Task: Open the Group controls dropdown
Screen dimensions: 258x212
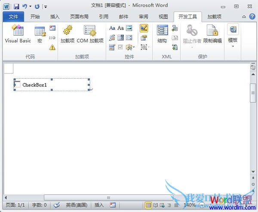Action: tap(145, 47)
